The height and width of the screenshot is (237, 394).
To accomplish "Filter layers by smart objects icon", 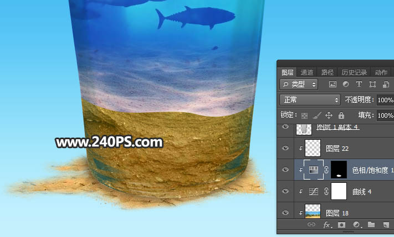I will point(386,85).
